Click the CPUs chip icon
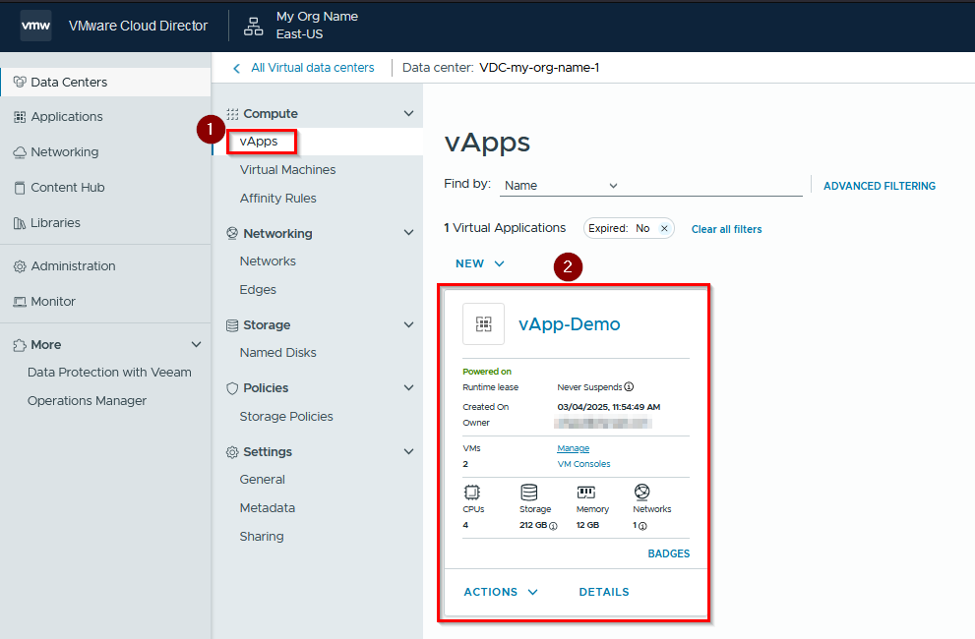 tap(472, 493)
